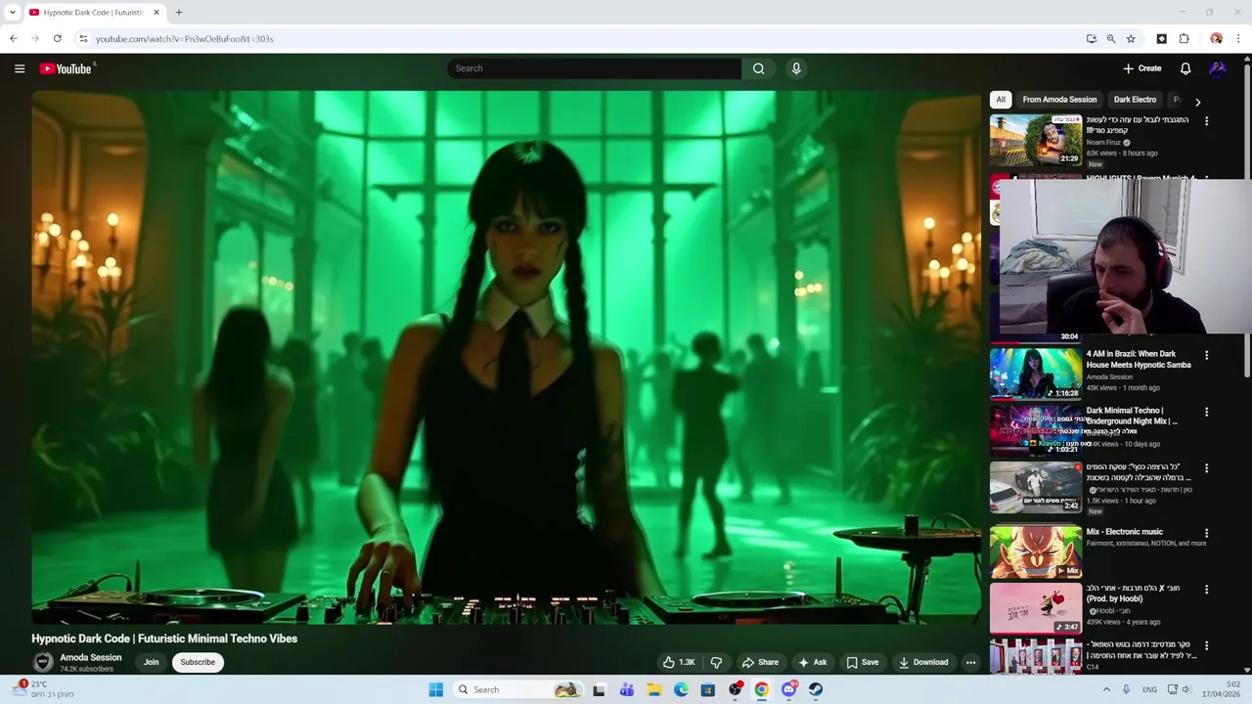This screenshot has width=1252, height=704.
Task: Open options for Dark Minimal Techno video
Action: point(1206,413)
